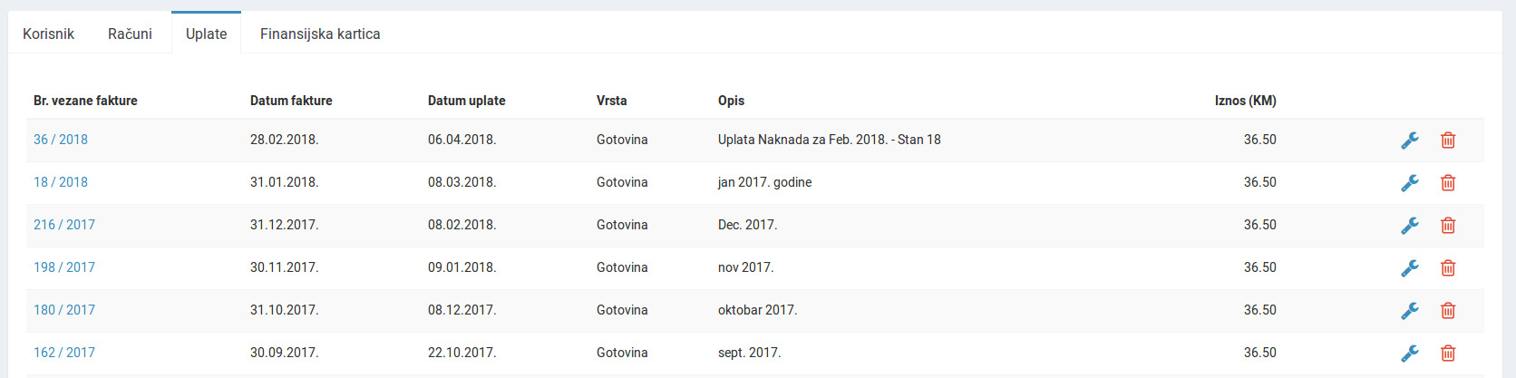Select the Uplate tab

coord(206,34)
